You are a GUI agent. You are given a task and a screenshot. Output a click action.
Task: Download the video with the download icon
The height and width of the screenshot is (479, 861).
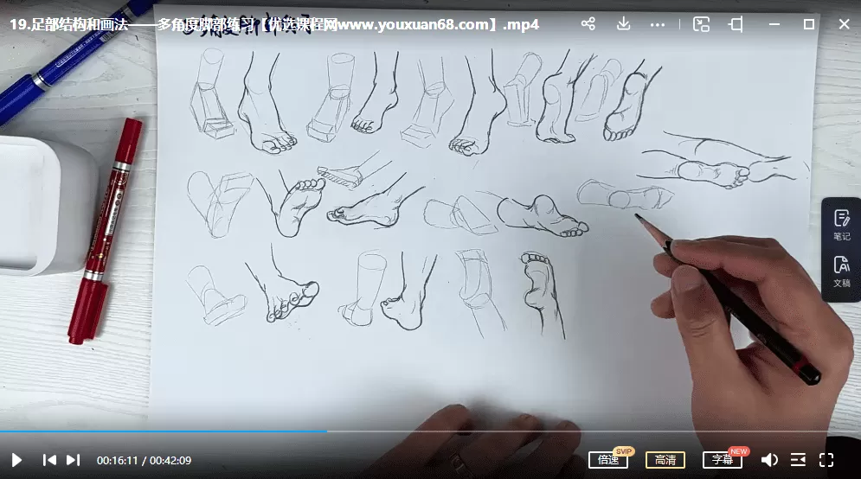point(623,24)
